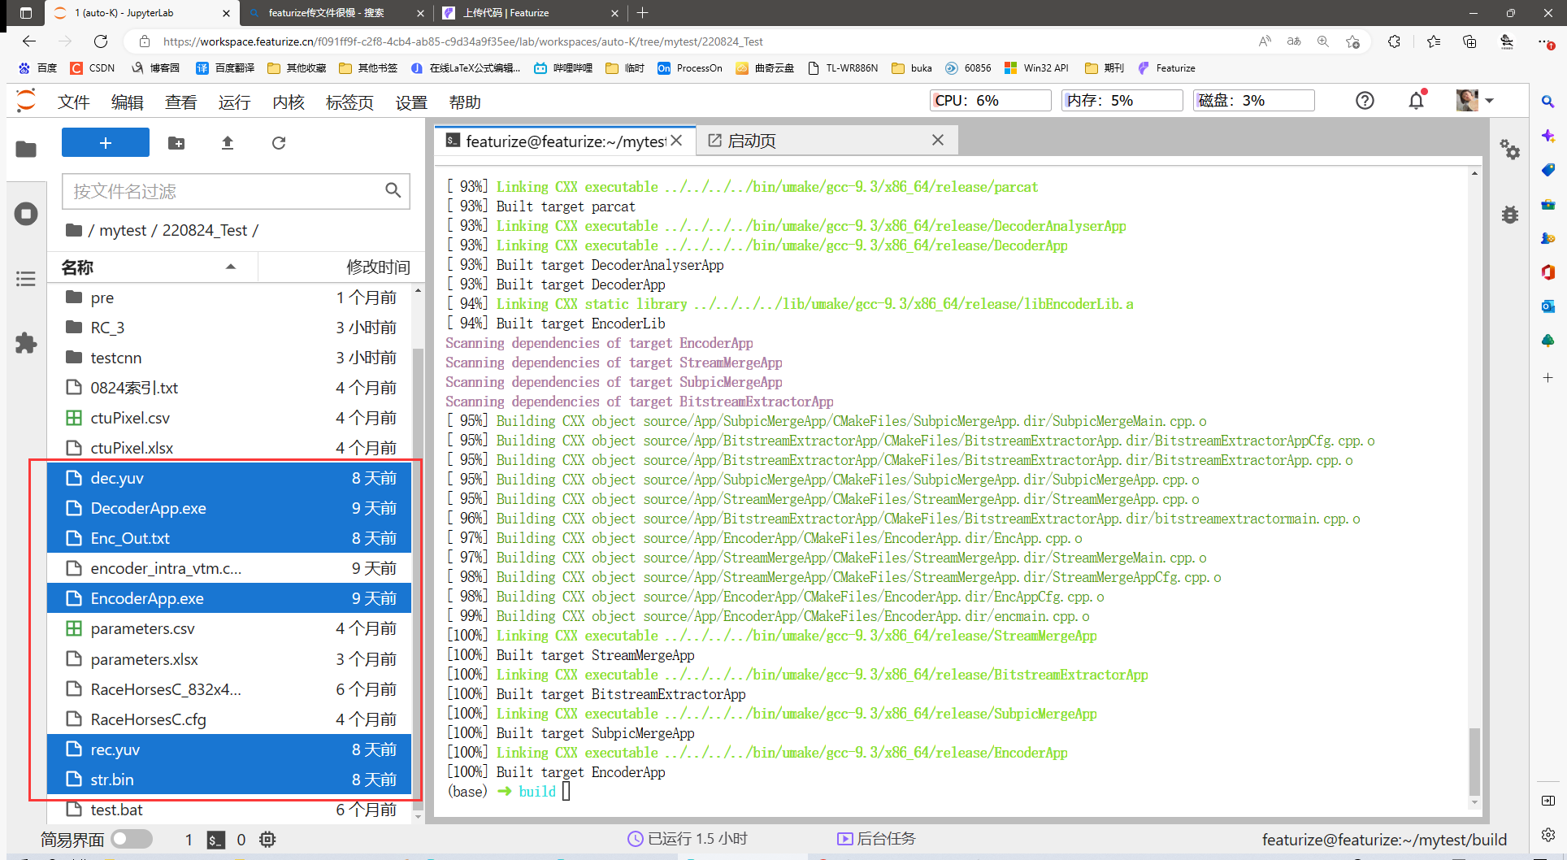Screen dimensions: 1567x860
Task: Open a new browser tab
Action: point(642,13)
